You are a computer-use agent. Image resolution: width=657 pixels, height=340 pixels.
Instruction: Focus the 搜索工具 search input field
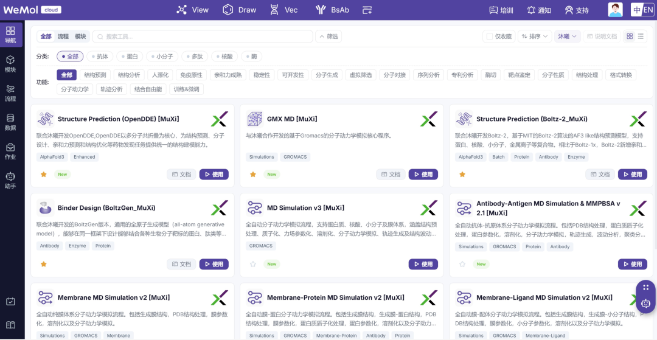(x=203, y=36)
